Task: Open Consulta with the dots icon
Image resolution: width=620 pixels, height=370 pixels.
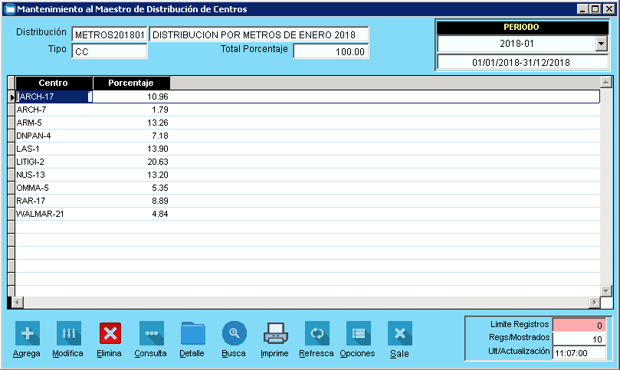Action: [151, 333]
